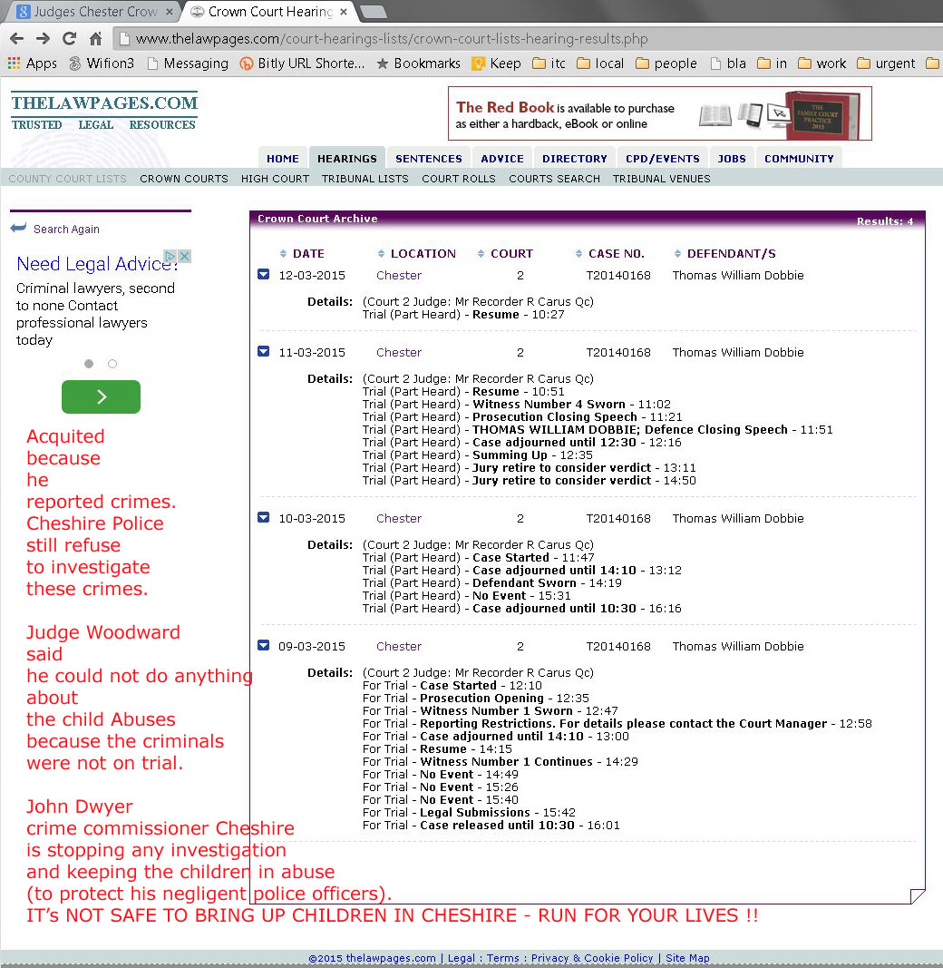Click the Crown Courts submenu link
943x968 pixels.
tap(184, 179)
